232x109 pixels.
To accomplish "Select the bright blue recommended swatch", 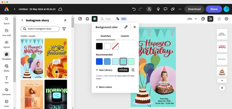I will (99, 61).
